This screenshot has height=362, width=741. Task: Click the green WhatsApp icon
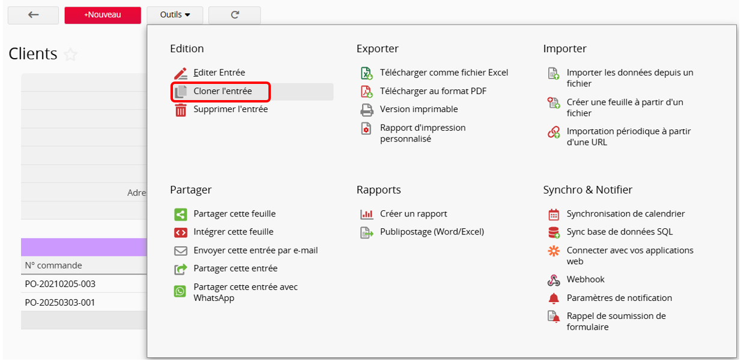(180, 292)
